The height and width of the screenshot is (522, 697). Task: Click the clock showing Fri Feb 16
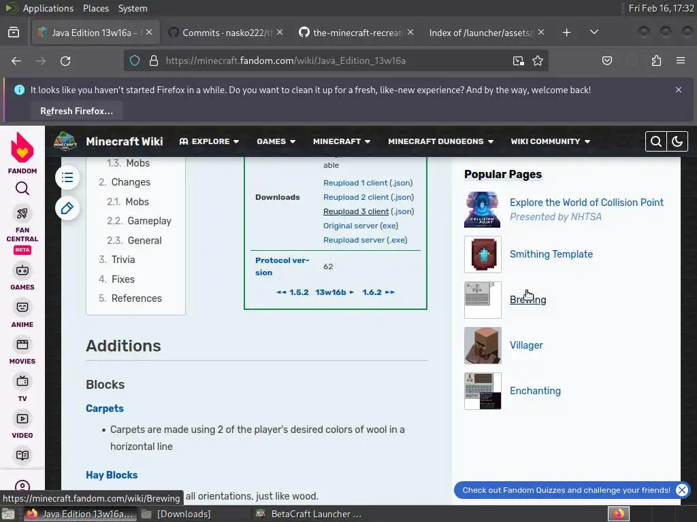661,8
